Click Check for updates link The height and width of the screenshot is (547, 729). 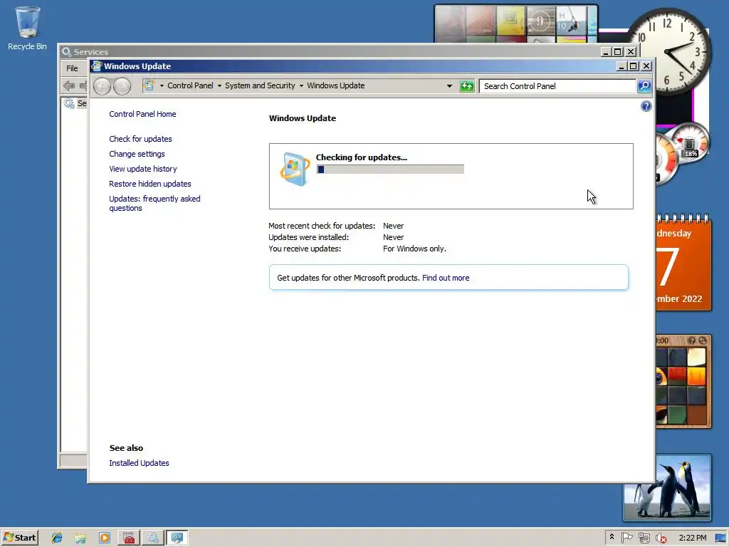pyautogui.click(x=140, y=139)
